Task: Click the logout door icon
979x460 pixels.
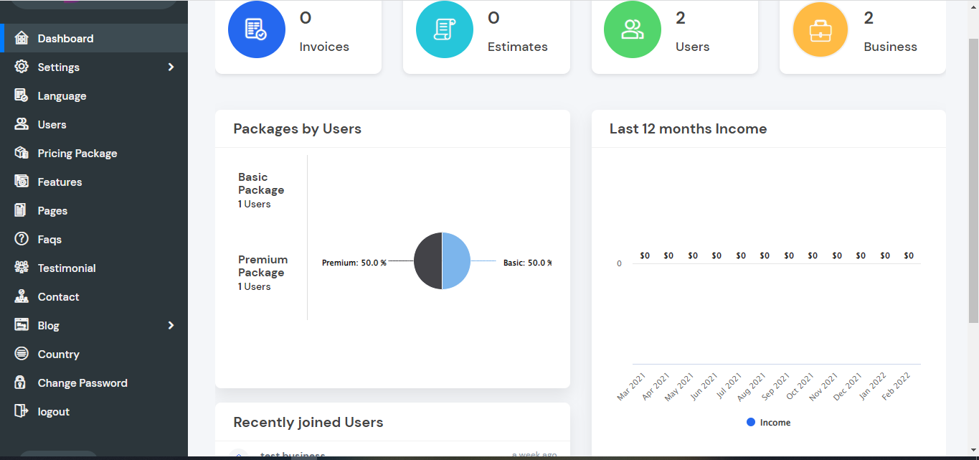Action: tap(22, 411)
